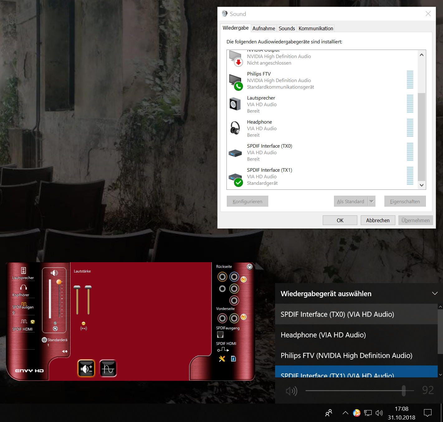
Task: Click the orange-ringed rear jack
Action: 222,277
